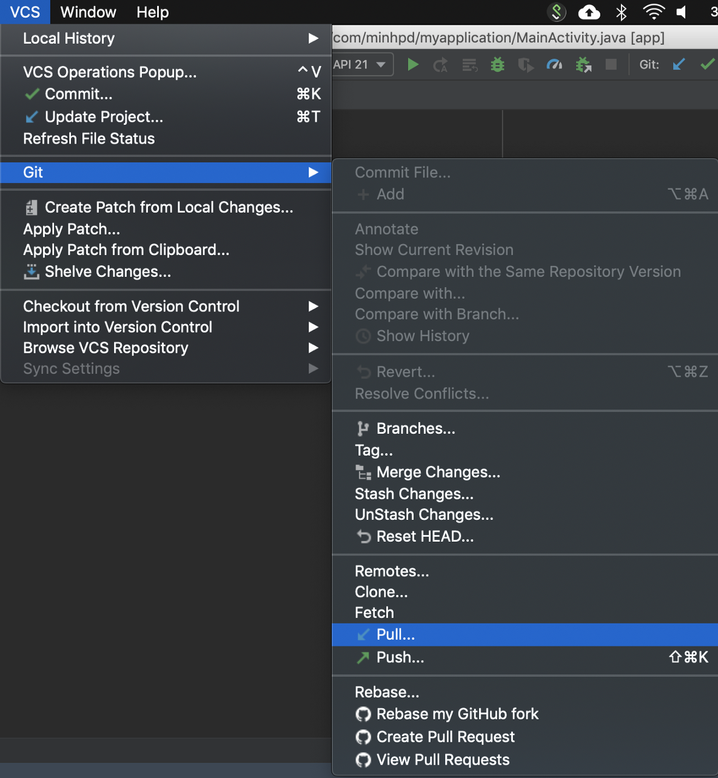Click the Git commit checkmark in toolbar

tap(707, 64)
